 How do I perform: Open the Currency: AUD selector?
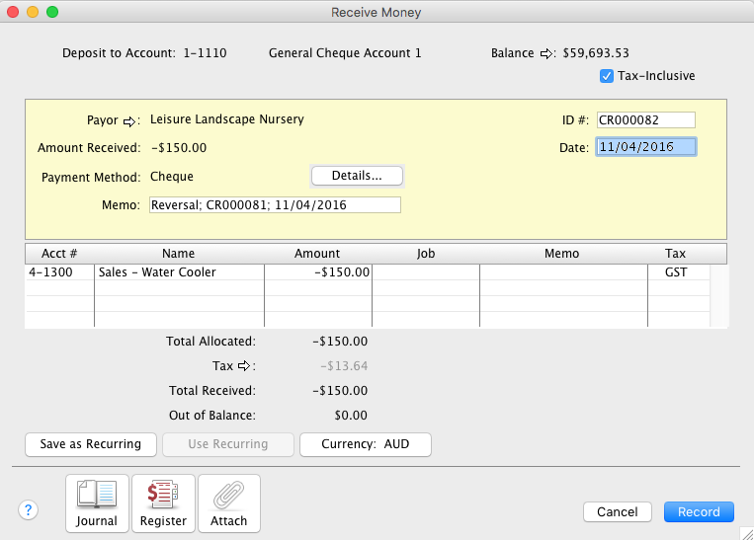click(x=366, y=444)
